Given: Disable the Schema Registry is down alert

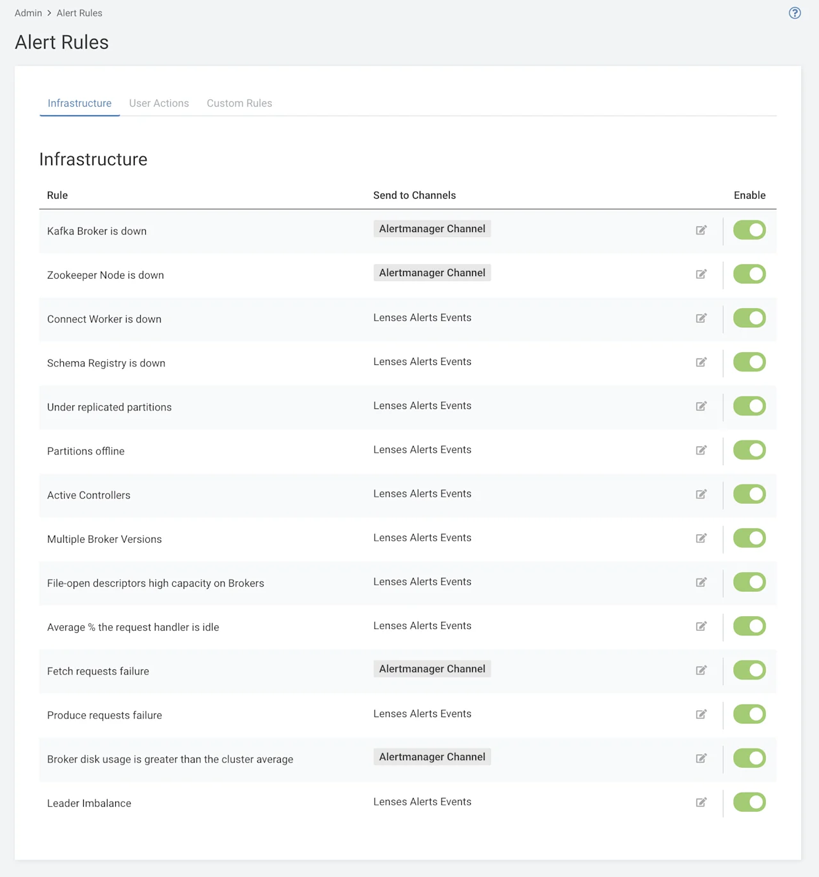Looking at the screenshot, I should point(749,362).
